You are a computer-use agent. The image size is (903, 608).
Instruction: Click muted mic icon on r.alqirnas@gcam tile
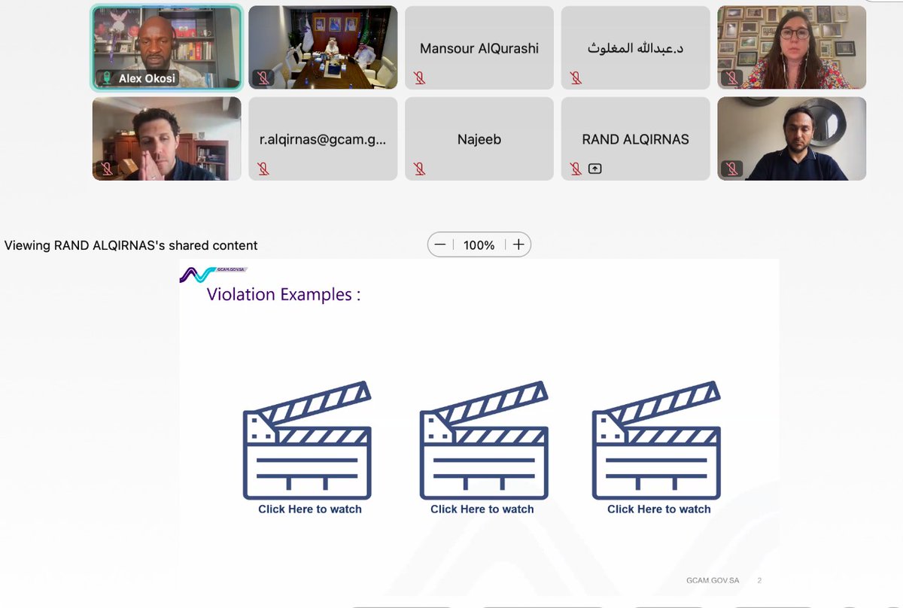point(263,169)
